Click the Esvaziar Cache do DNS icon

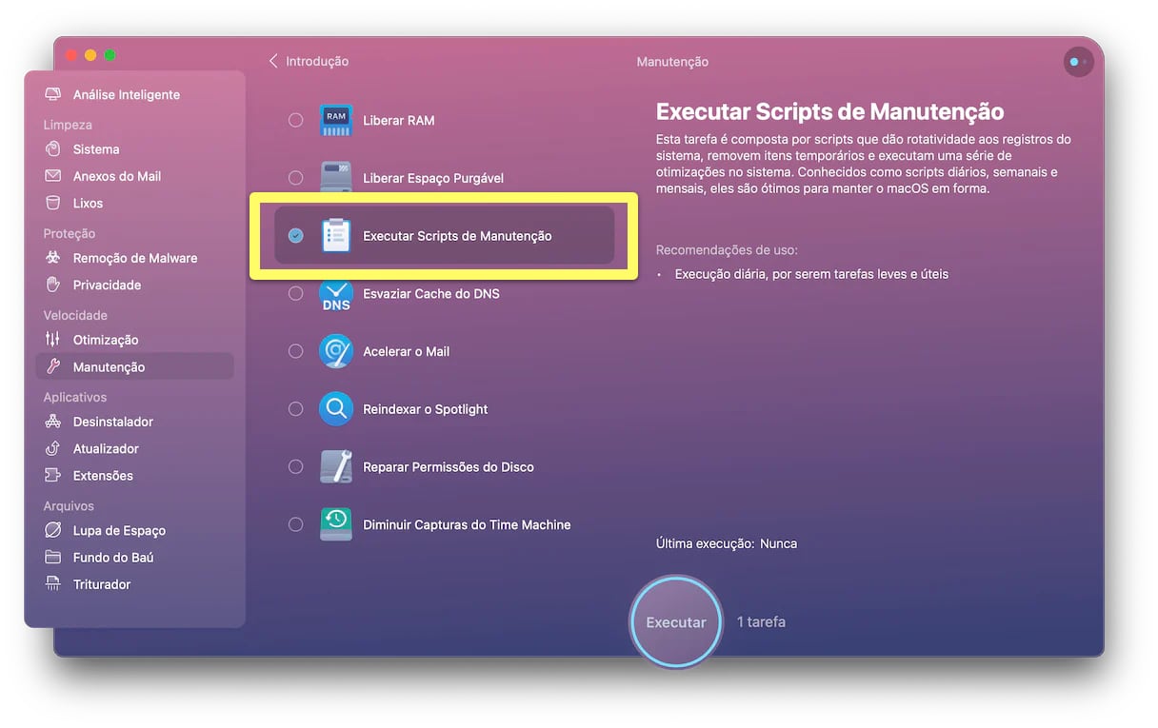[x=335, y=294]
